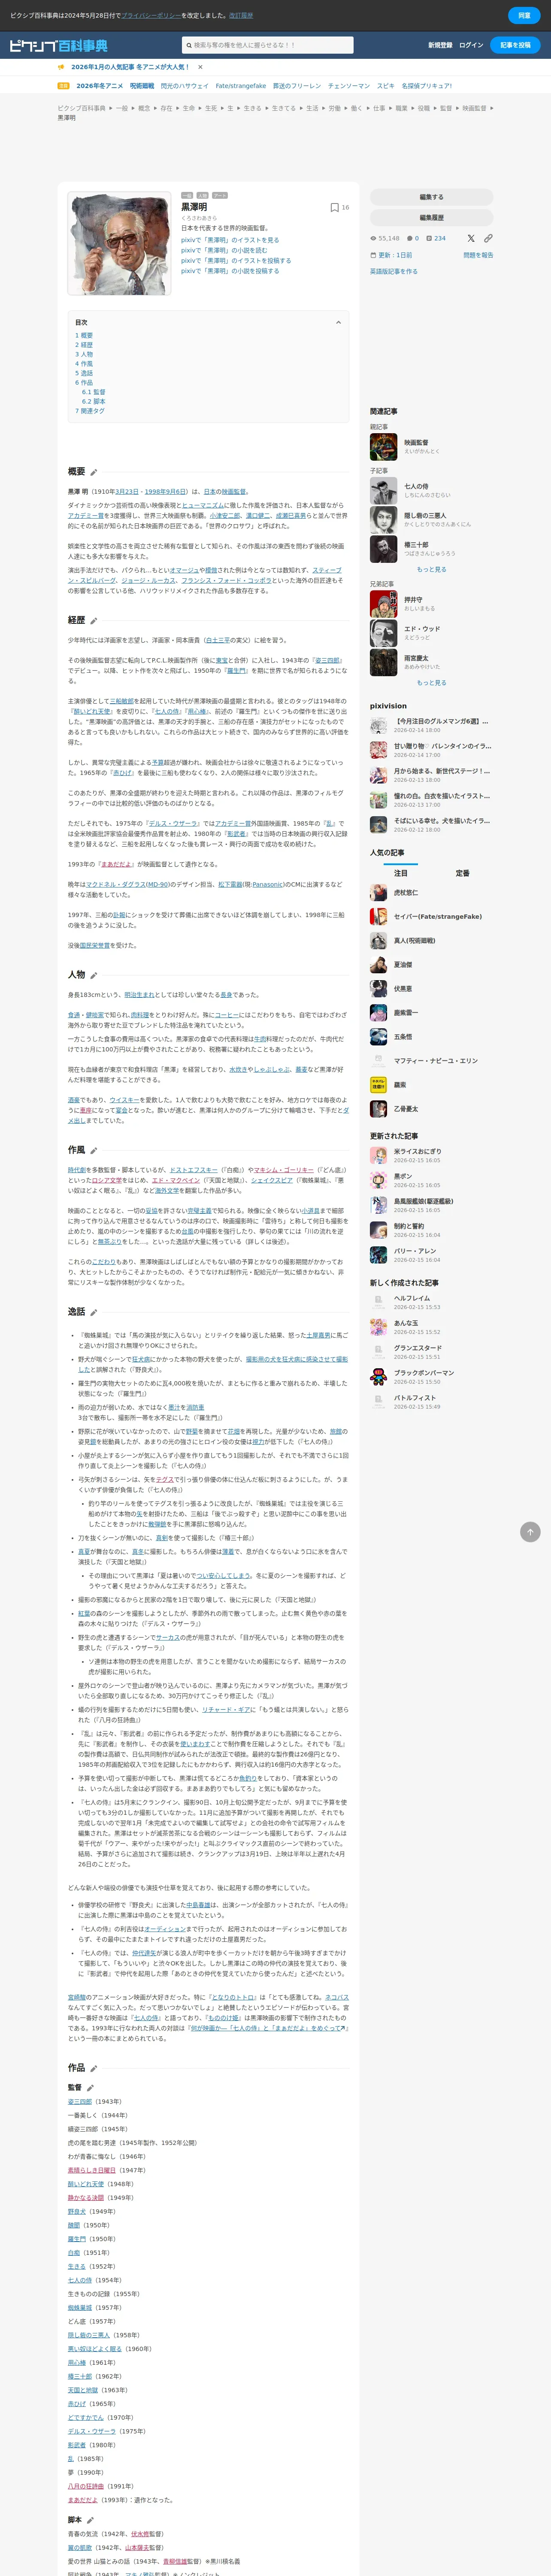
Task: Click ログイン in the header
Action: point(471,45)
